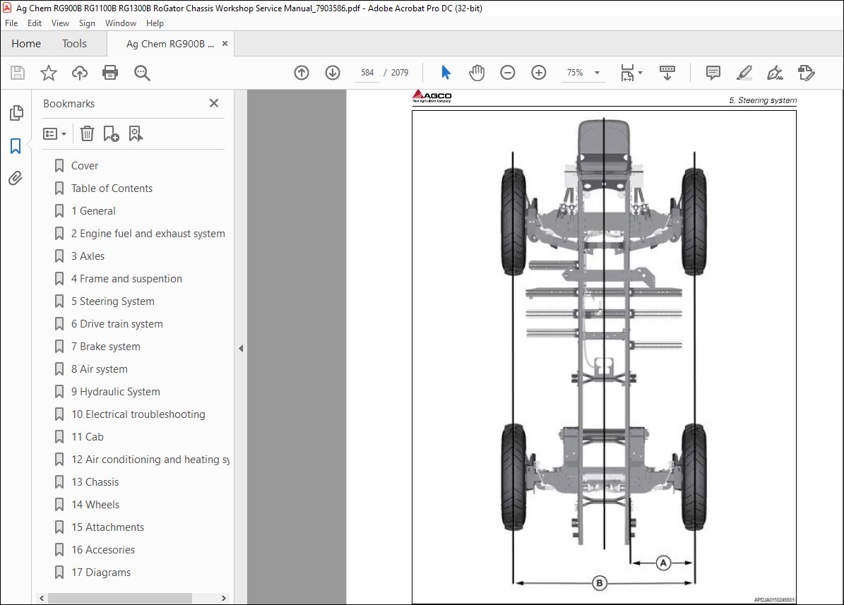Jump to 8 Air system bookmark
The width and height of the screenshot is (844, 605).
click(x=99, y=369)
